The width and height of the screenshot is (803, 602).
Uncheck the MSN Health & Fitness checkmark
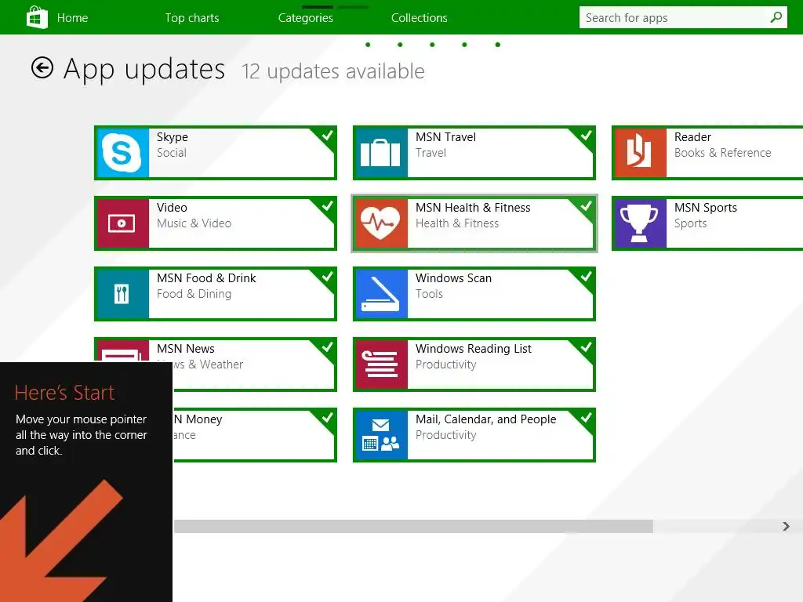pyautogui.click(x=586, y=206)
